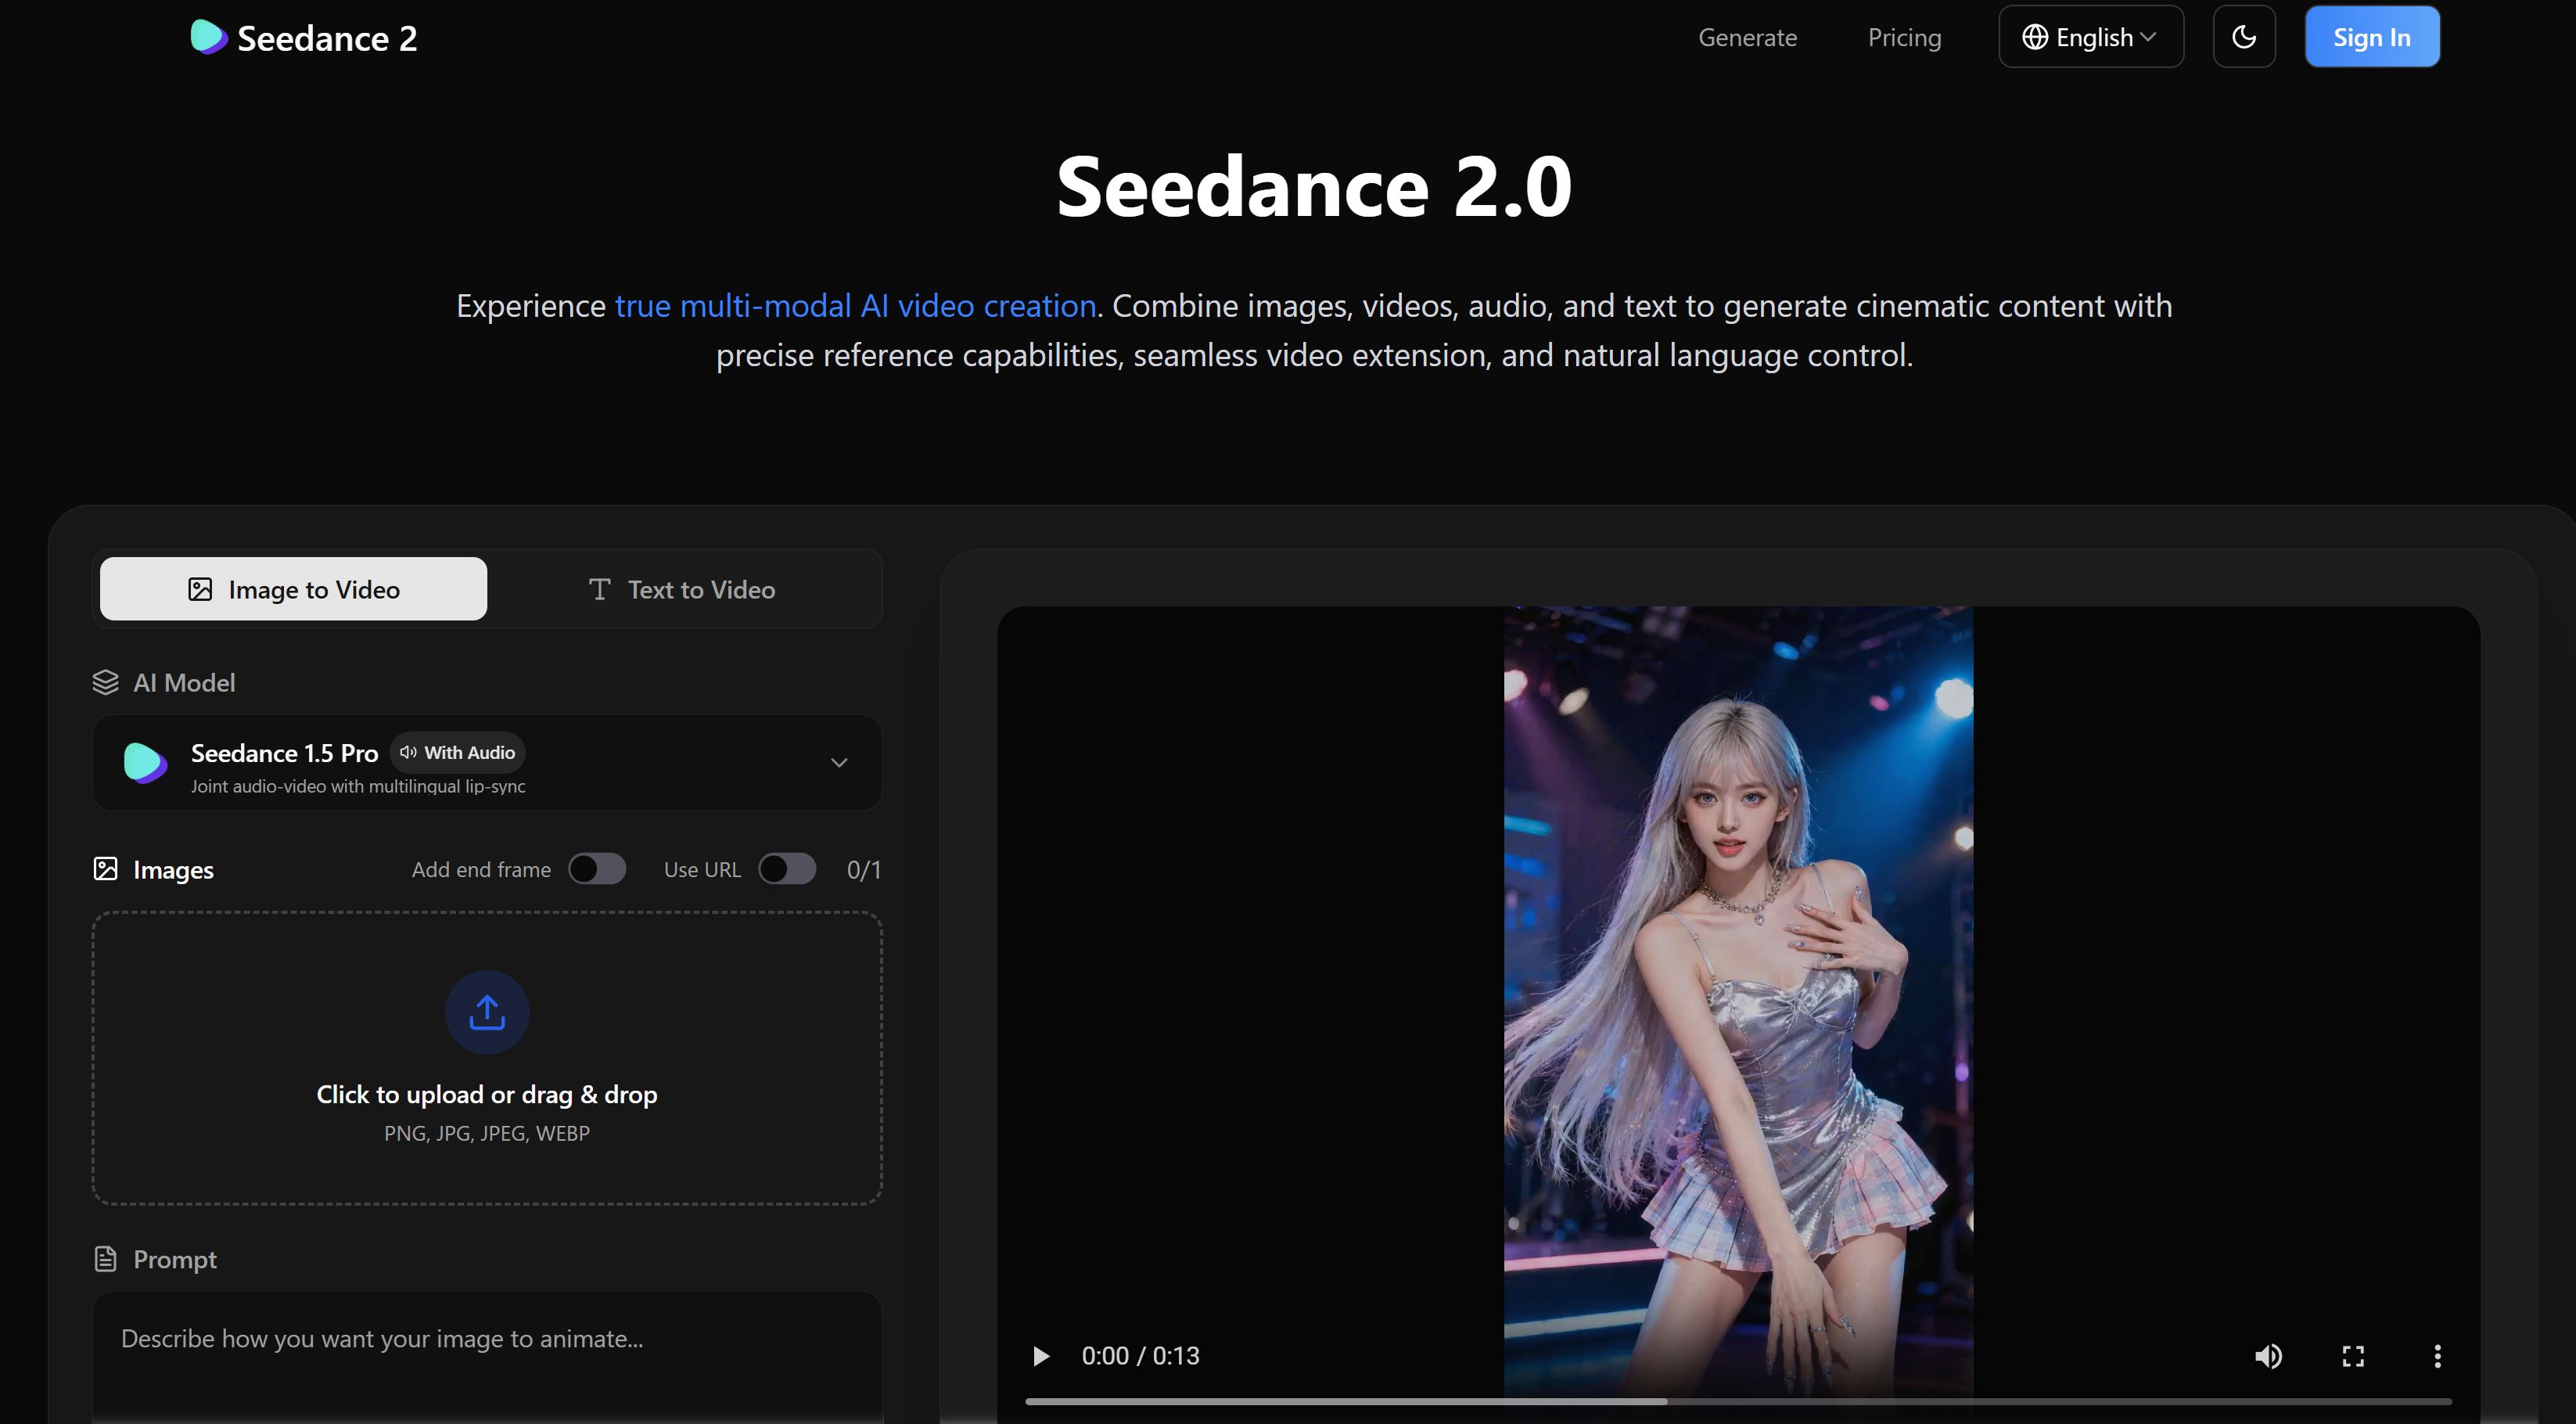
Task: Open the Pricing page link
Action: tap(1903, 37)
